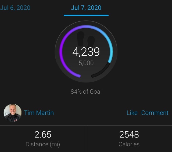Open the Tim Martin profile link
This screenshot has height=152, width=172.
[39, 113]
